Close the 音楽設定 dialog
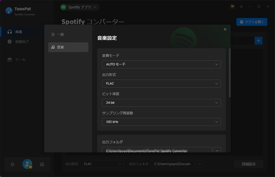275x177 pixels. click(x=225, y=29)
